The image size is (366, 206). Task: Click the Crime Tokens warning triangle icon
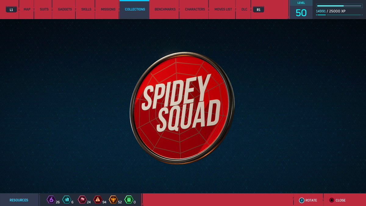98,200
